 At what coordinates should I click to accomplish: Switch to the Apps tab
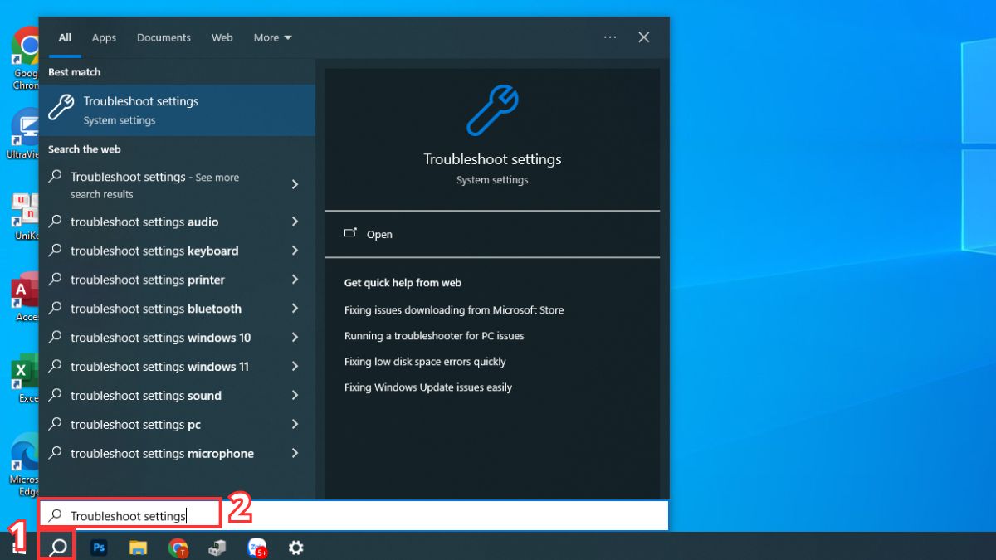[x=105, y=37]
